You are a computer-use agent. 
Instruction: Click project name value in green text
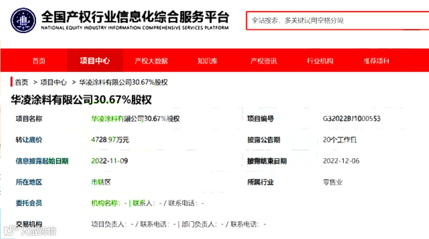(135, 119)
